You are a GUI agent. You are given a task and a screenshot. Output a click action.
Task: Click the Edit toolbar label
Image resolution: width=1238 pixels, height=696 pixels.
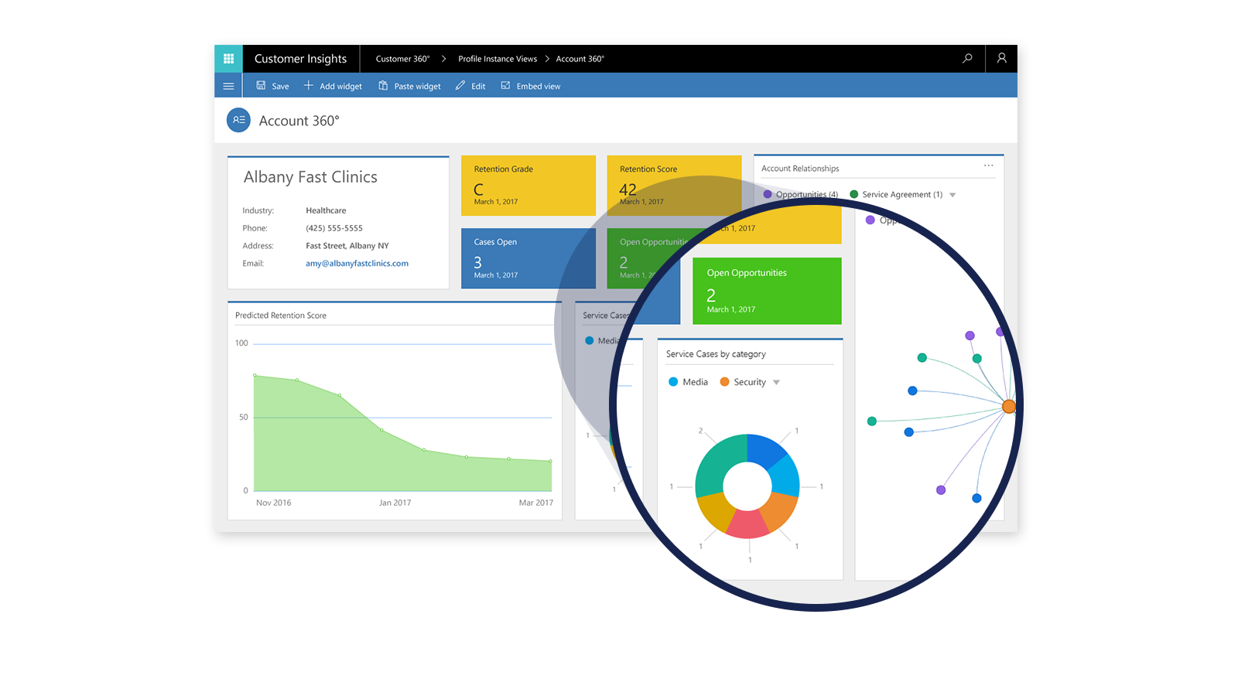(x=478, y=87)
